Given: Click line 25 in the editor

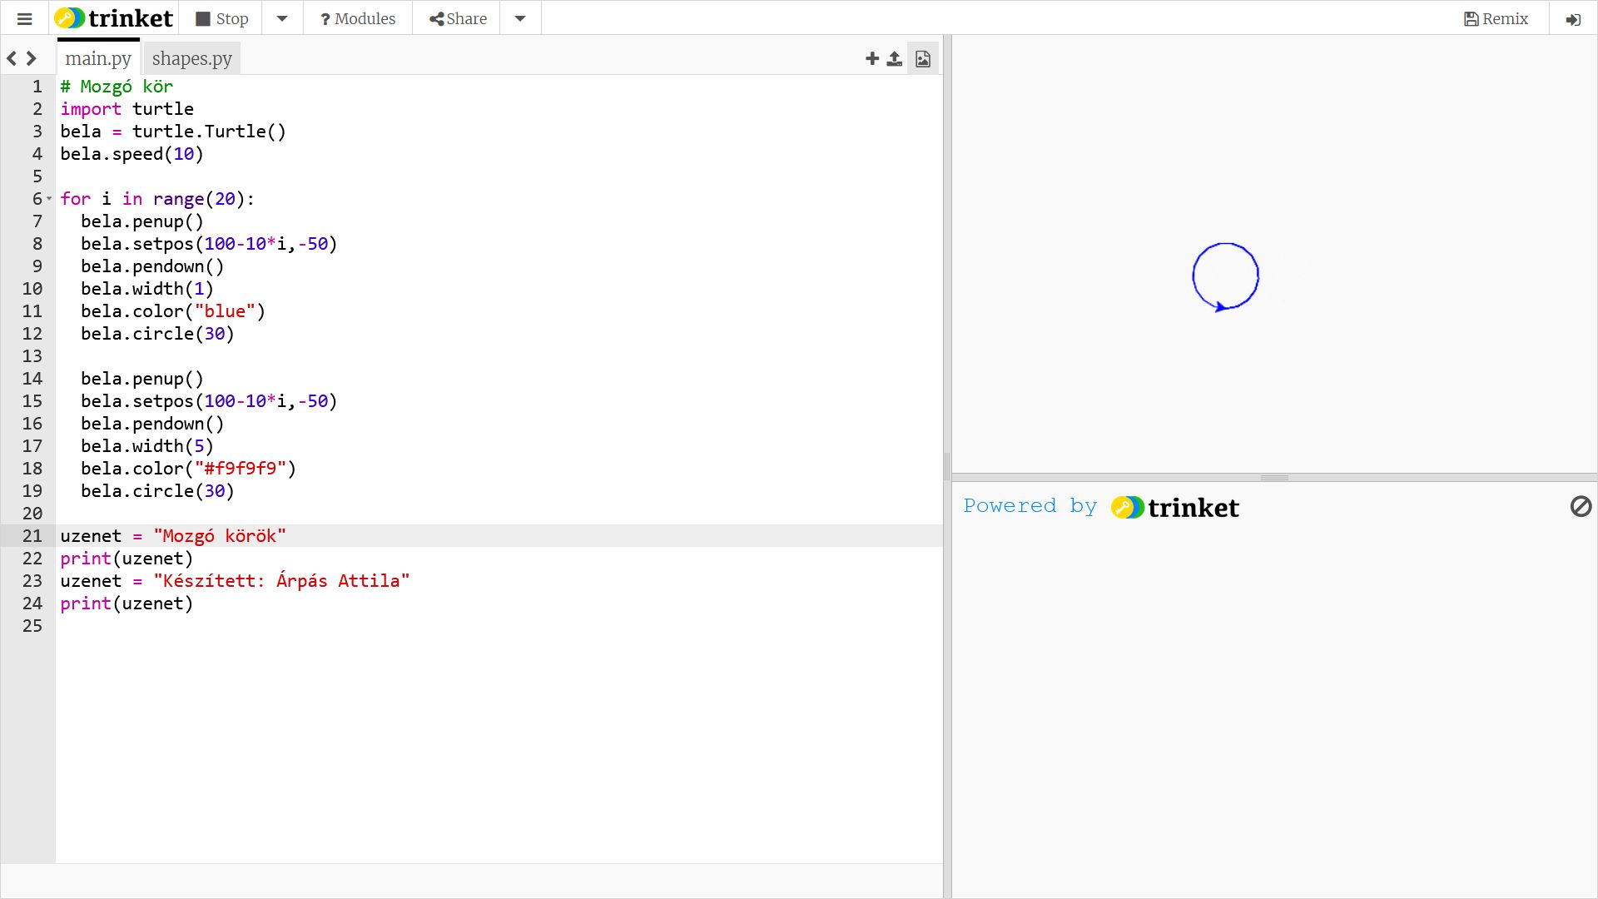Looking at the screenshot, I should click(x=333, y=626).
